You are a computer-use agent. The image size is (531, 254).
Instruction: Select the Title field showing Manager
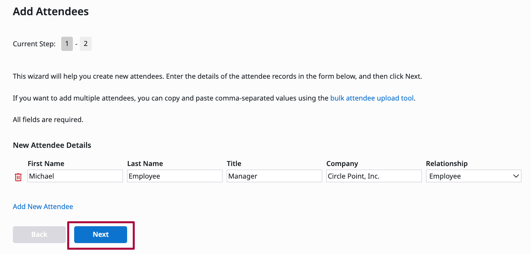[x=274, y=176]
